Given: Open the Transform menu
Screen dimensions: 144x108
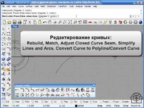Looking at the screenshot, I should (x=62, y=6).
